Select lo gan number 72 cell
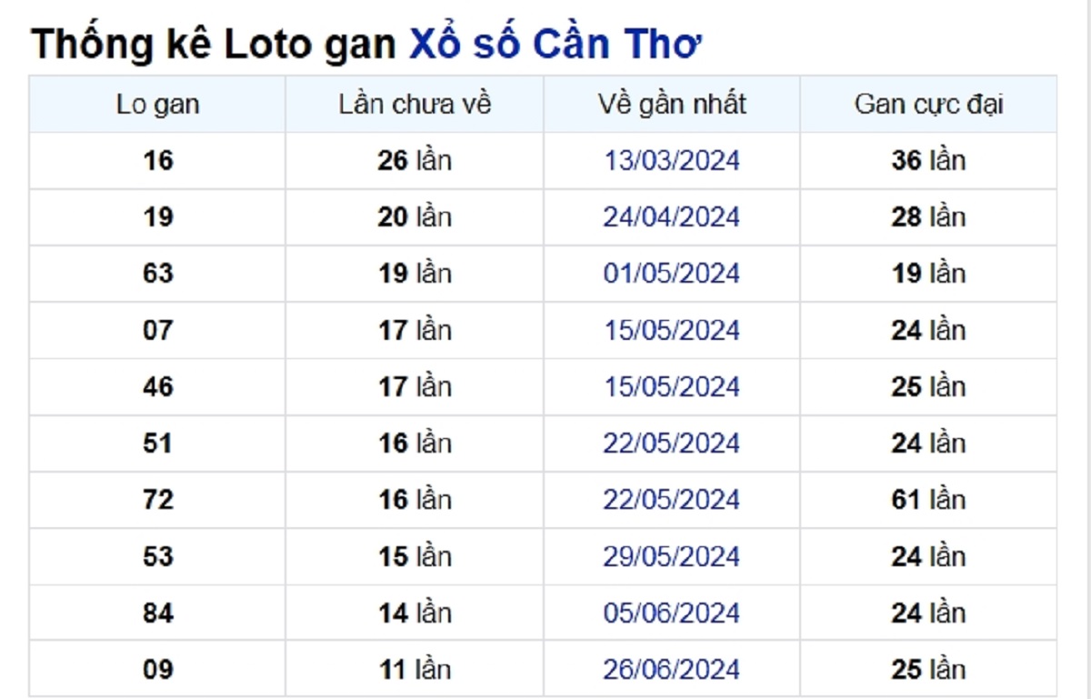Image resolution: width=1091 pixels, height=699 pixels. click(157, 500)
